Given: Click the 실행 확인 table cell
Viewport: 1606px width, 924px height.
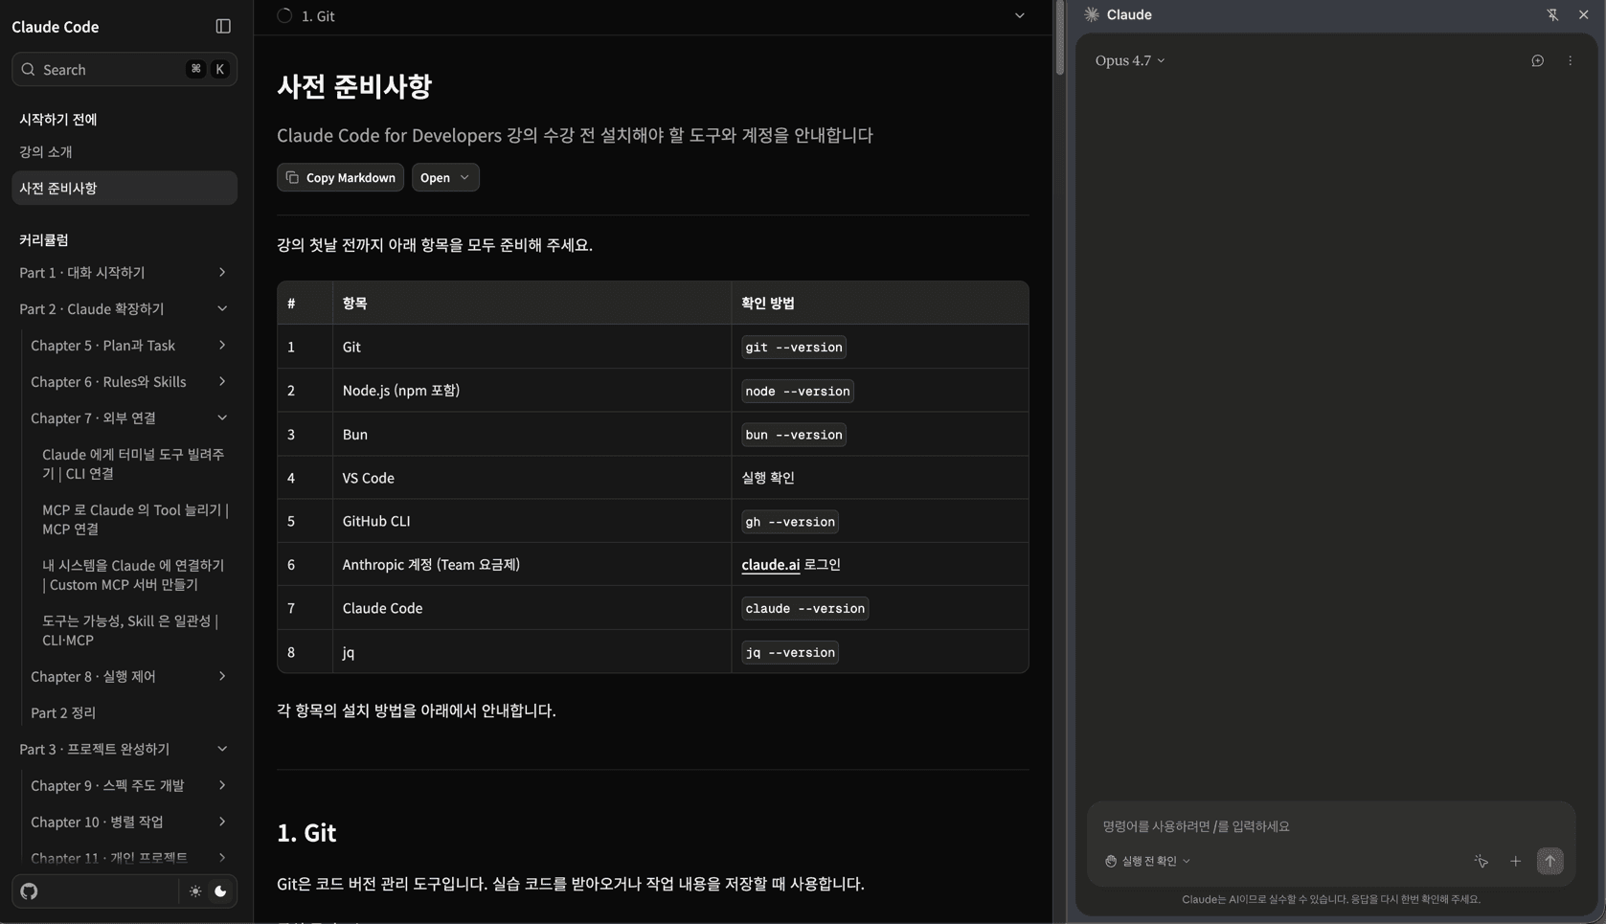Looking at the screenshot, I should (x=880, y=478).
